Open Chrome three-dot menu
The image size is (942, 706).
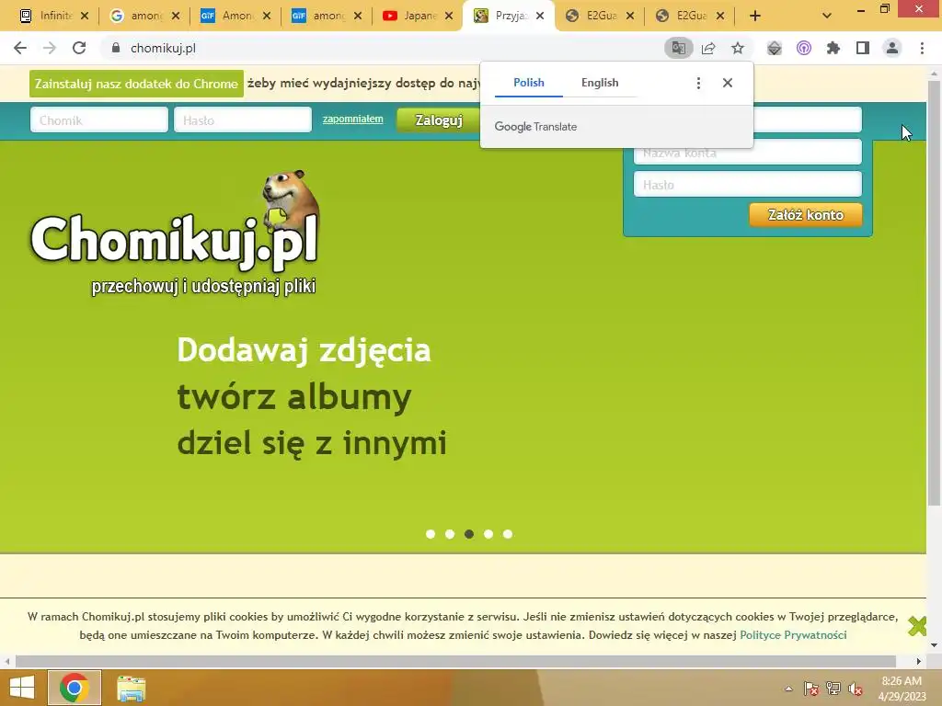click(922, 48)
